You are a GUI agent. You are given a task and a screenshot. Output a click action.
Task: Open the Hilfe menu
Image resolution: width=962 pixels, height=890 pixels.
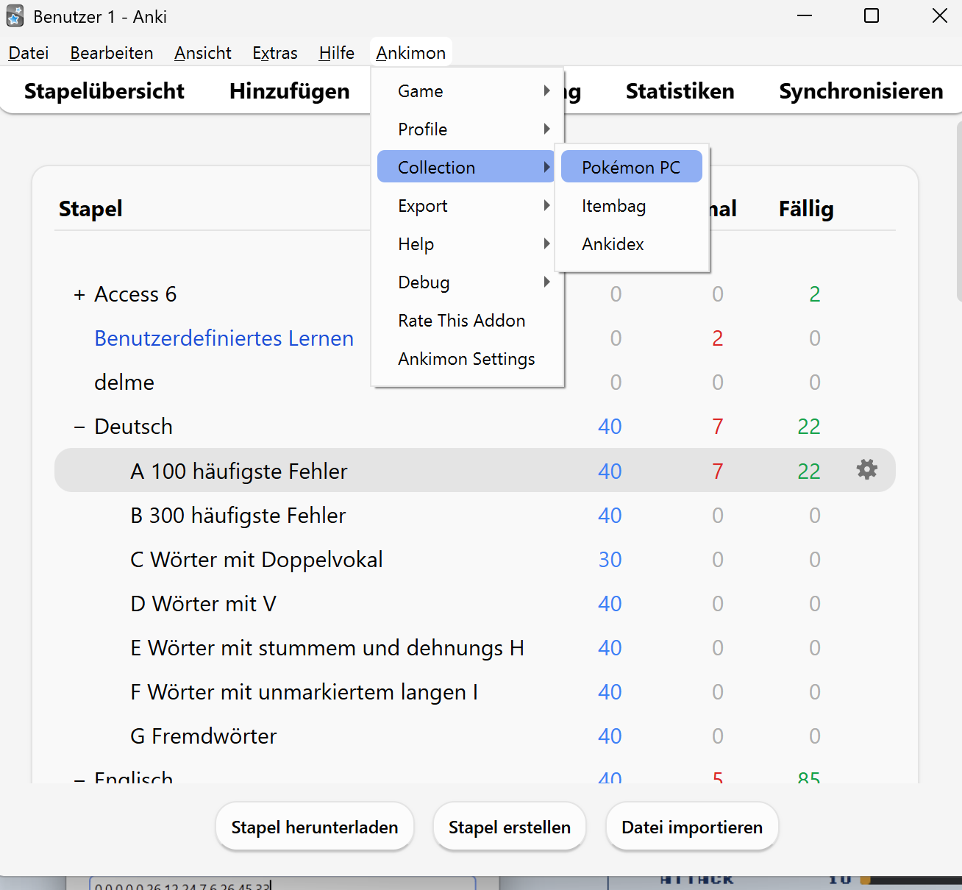click(x=337, y=53)
